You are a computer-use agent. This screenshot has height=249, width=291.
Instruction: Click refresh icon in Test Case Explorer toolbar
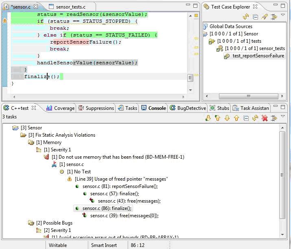coord(245,17)
